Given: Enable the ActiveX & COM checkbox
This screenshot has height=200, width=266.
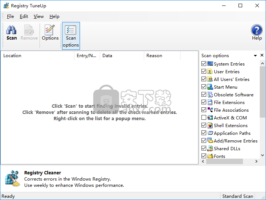Looking at the screenshot, I should click(x=204, y=117).
